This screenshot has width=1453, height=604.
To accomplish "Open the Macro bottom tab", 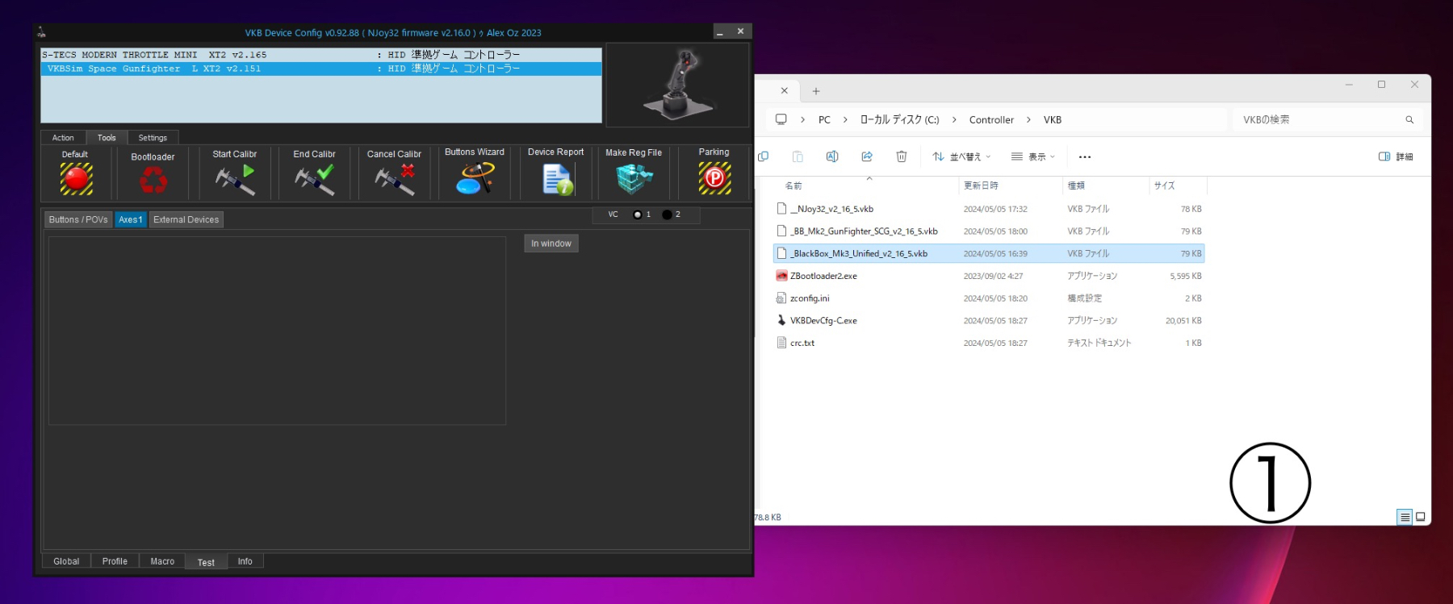I will pos(162,561).
